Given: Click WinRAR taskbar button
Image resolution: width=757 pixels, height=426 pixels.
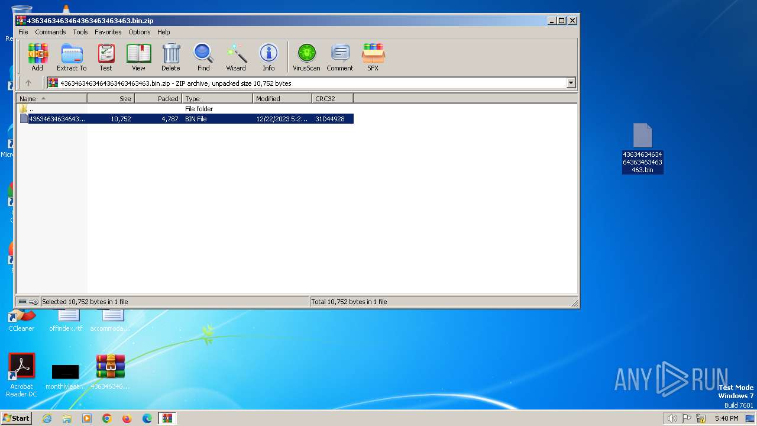Looking at the screenshot, I should [168, 418].
